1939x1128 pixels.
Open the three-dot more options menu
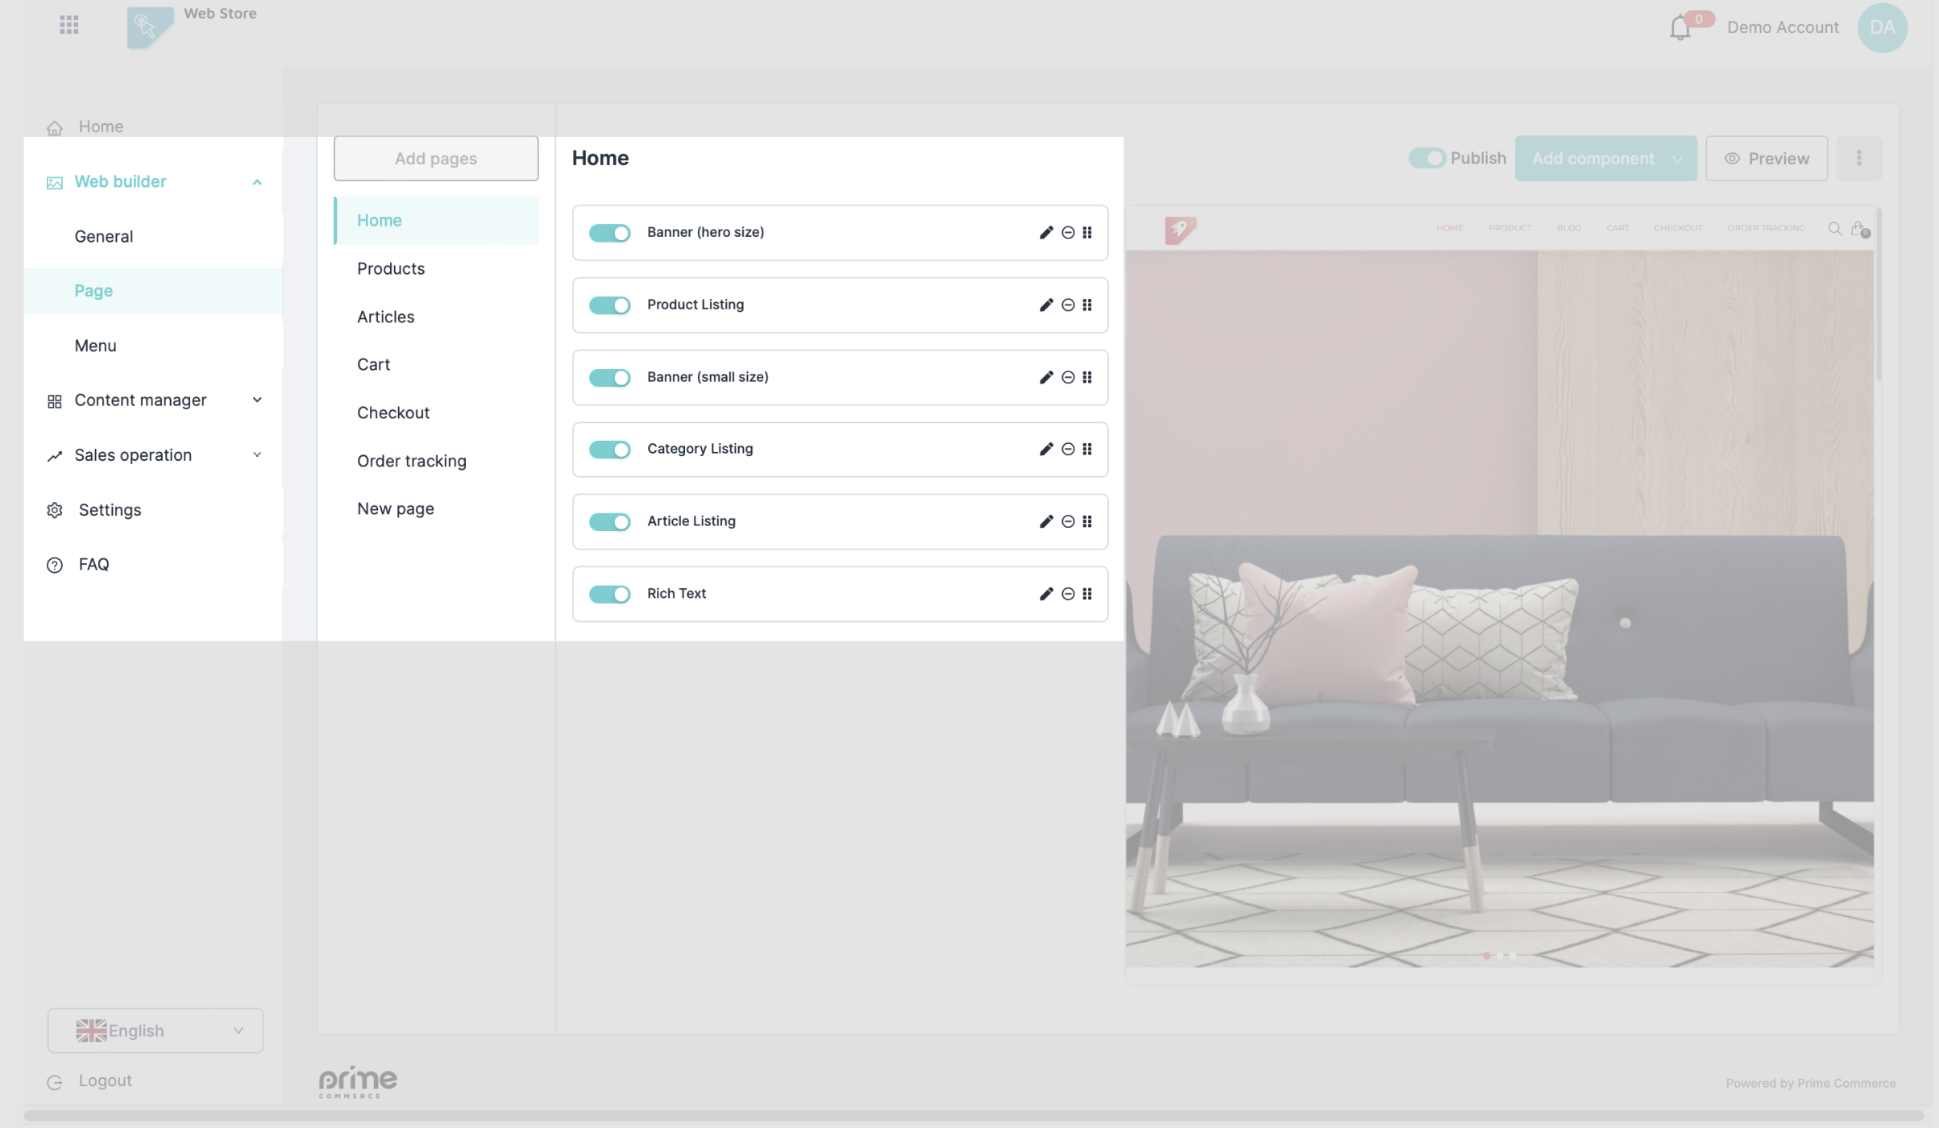click(x=1858, y=159)
